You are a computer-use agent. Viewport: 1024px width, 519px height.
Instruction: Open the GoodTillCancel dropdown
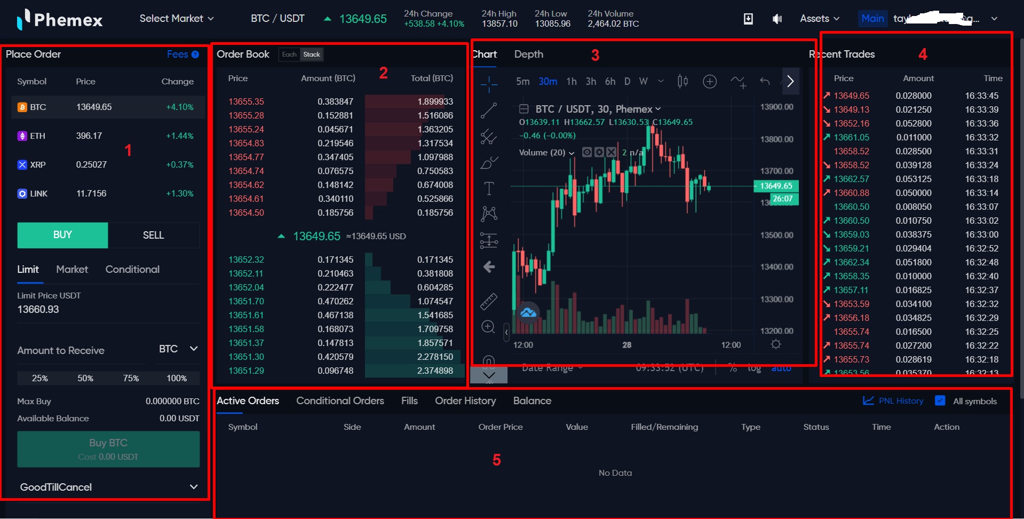pos(109,487)
